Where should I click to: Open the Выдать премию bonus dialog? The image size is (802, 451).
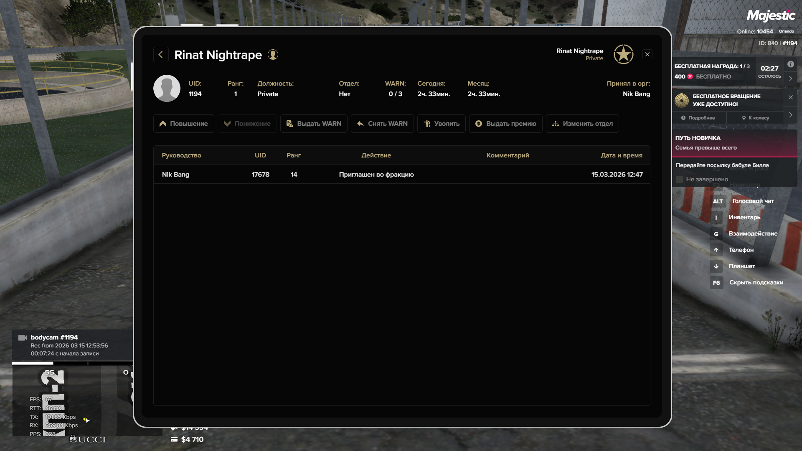(x=505, y=124)
